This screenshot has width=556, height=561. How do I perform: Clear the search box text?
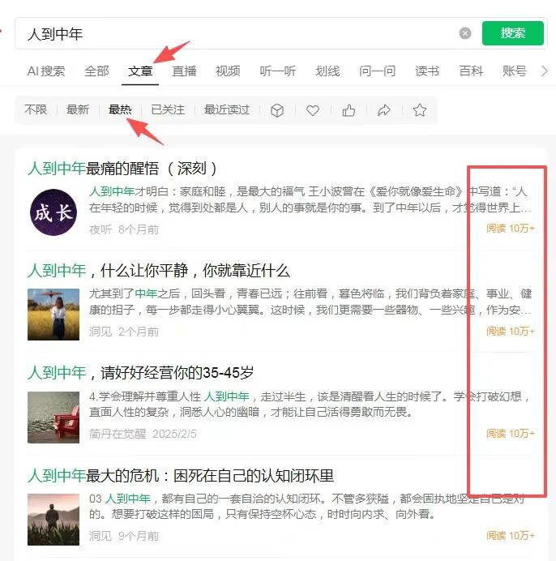coord(464,33)
